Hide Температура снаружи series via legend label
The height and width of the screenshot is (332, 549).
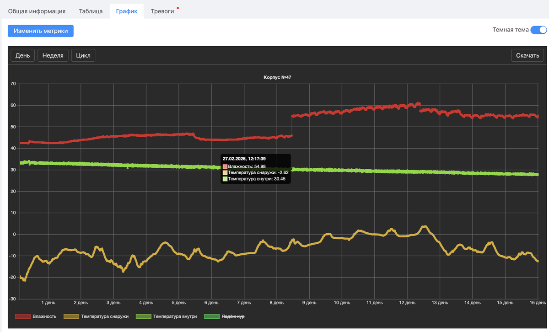pos(105,316)
